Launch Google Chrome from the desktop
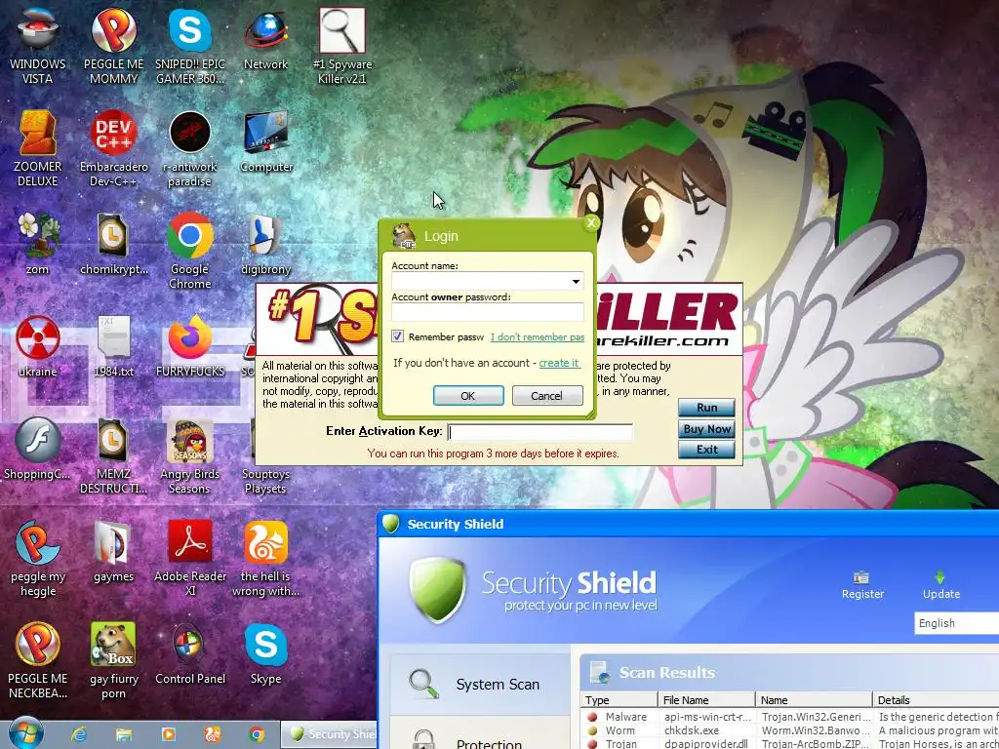 point(190,251)
